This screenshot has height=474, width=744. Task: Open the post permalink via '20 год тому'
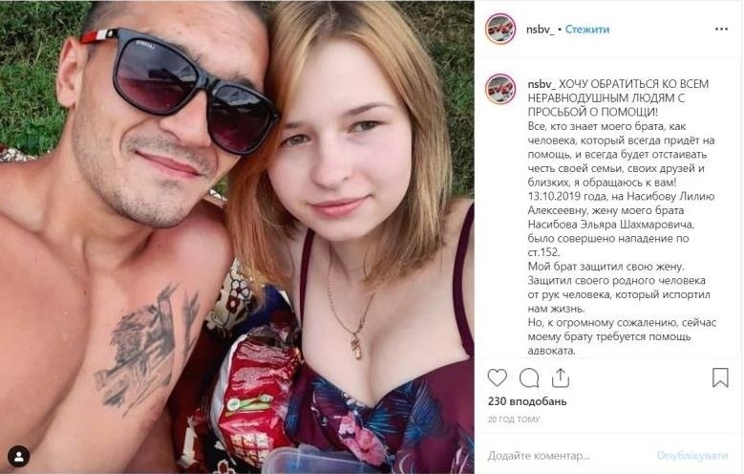514,420
